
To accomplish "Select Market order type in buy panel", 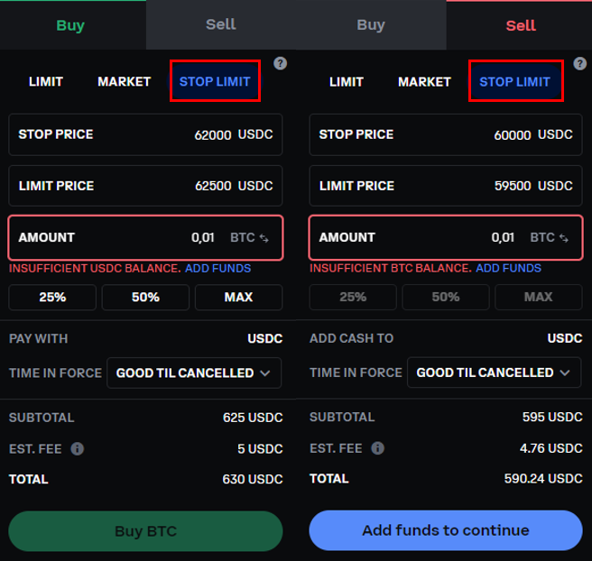I will click(x=125, y=81).
